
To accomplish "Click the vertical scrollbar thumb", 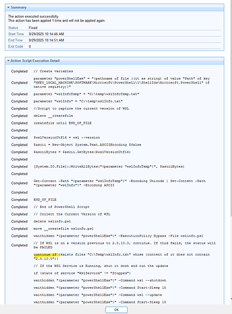I will tap(231, 109).
